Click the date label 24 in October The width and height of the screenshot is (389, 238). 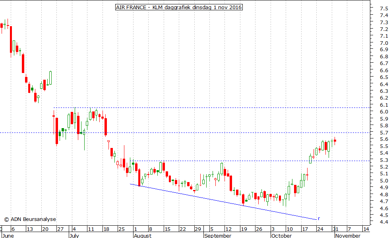(320, 229)
